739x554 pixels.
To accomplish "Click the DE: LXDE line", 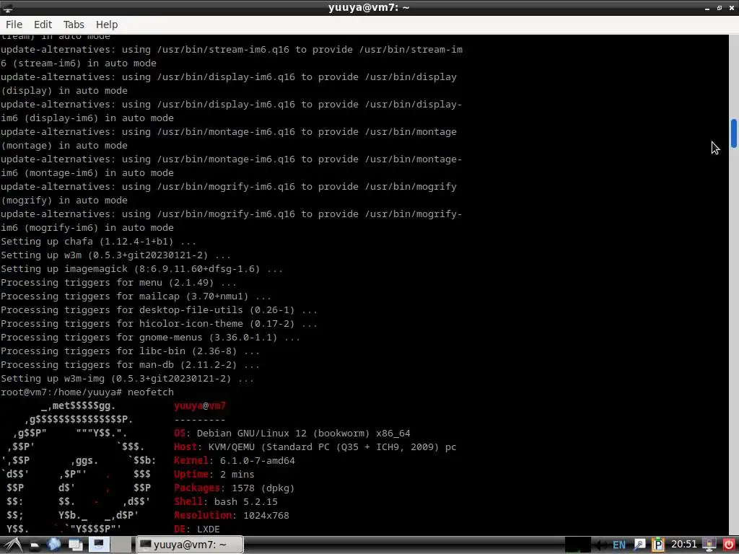I will 197,529.
